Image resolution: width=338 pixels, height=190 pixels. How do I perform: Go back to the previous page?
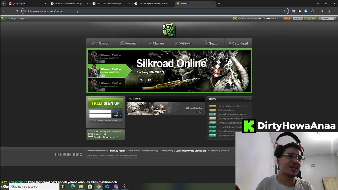point(4,11)
